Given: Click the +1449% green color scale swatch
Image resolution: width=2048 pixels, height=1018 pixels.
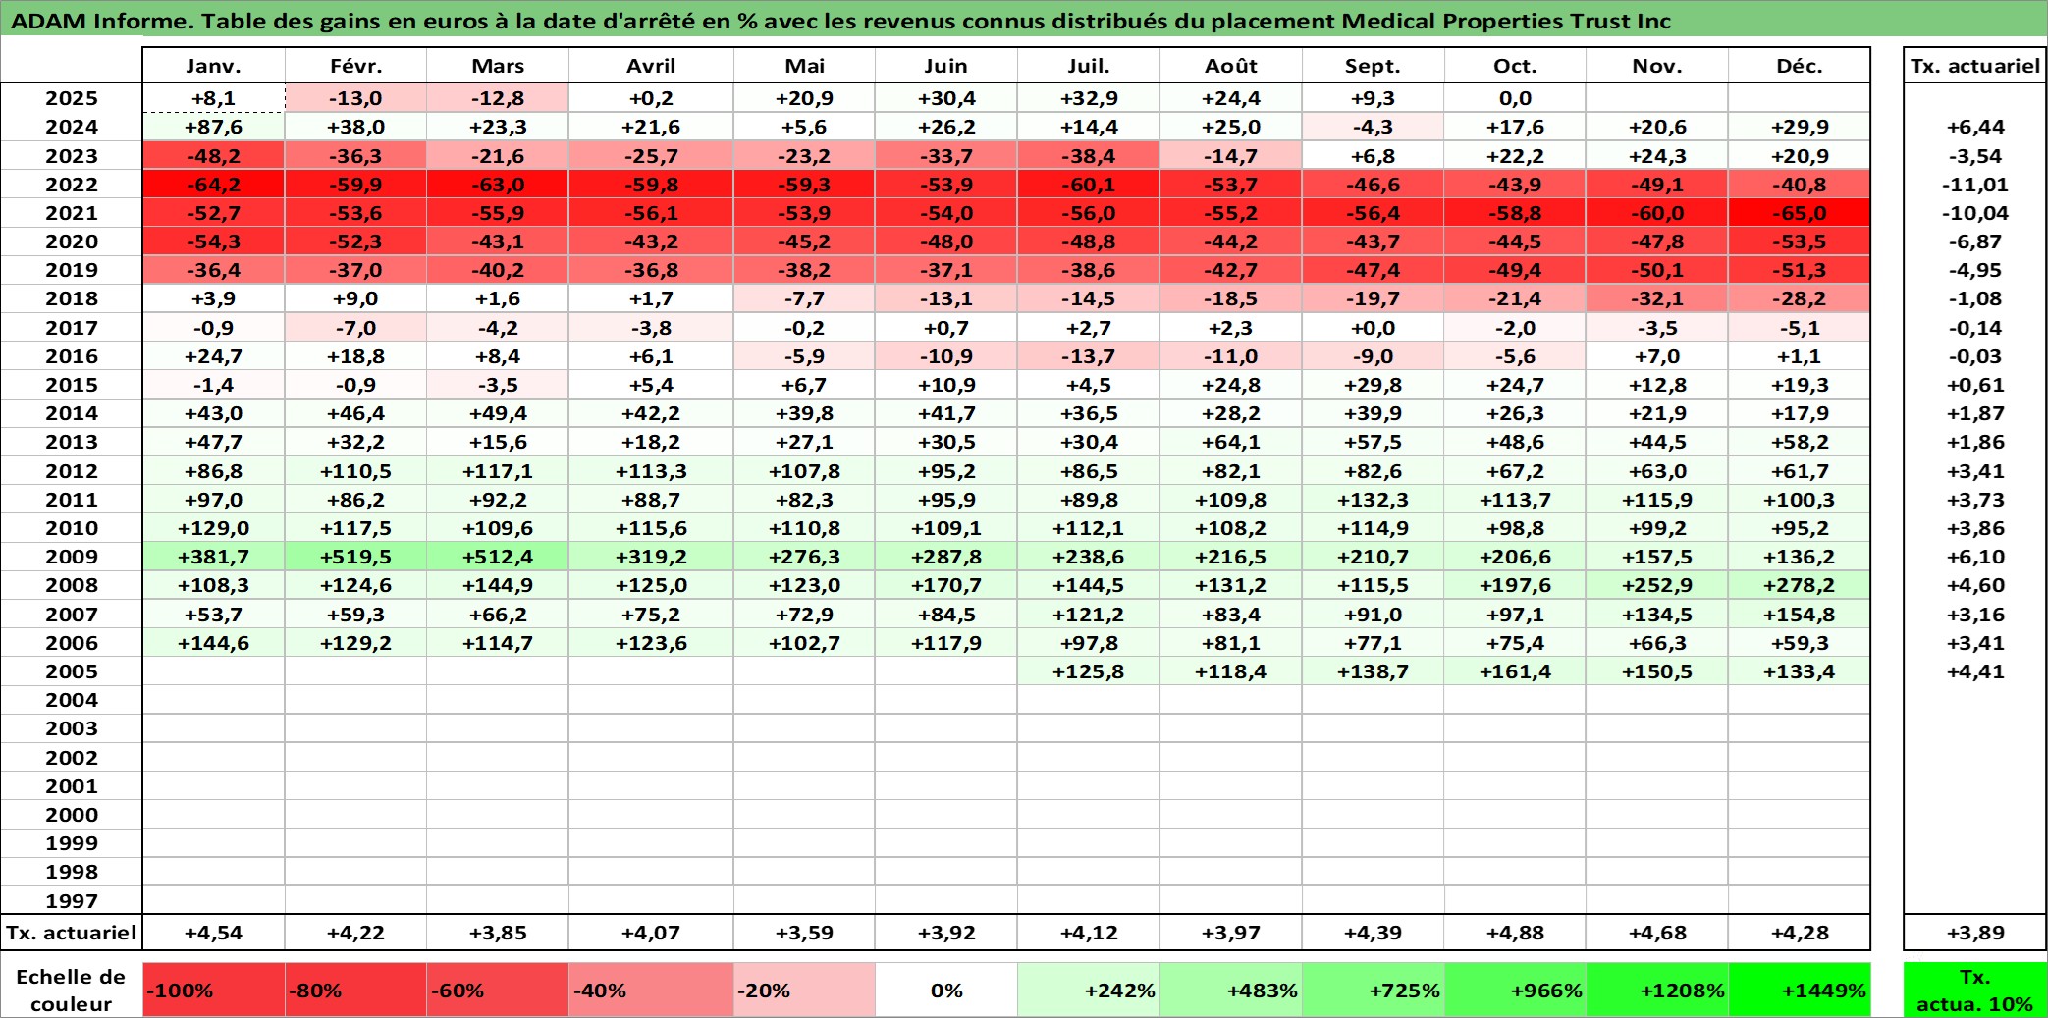Looking at the screenshot, I should pos(1799,990).
